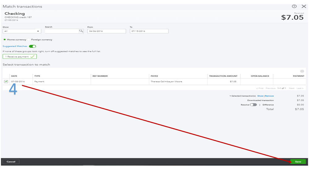Click the search magnifier icon
309x173 pixels.
pos(81,31)
